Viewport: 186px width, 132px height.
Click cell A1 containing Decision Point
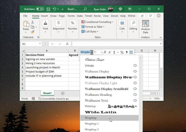[47, 55]
